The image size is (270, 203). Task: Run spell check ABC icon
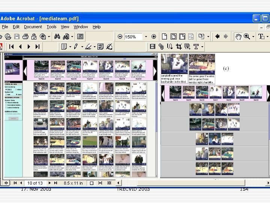[x=100, y=47]
